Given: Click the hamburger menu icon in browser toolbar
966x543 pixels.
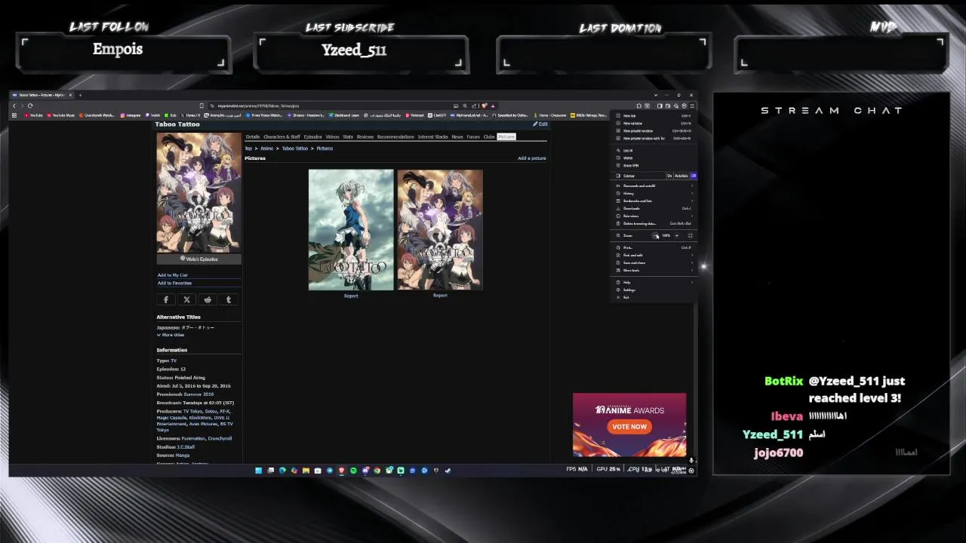Looking at the screenshot, I should tap(692, 106).
